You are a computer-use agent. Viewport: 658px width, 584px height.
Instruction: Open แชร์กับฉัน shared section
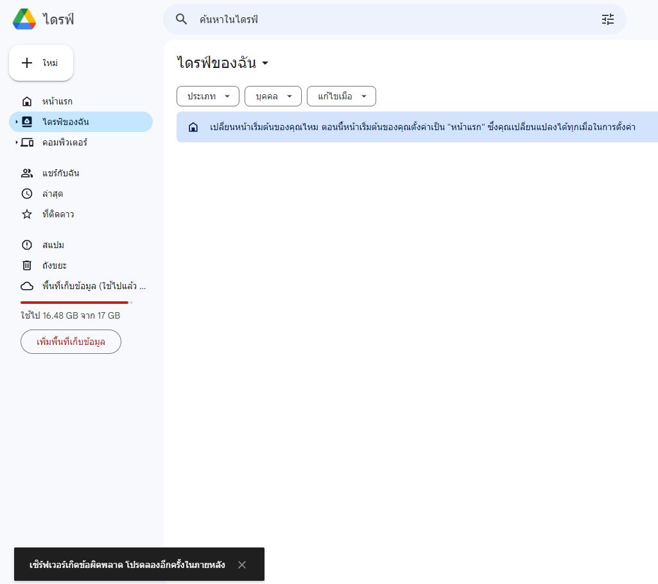(x=81, y=173)
